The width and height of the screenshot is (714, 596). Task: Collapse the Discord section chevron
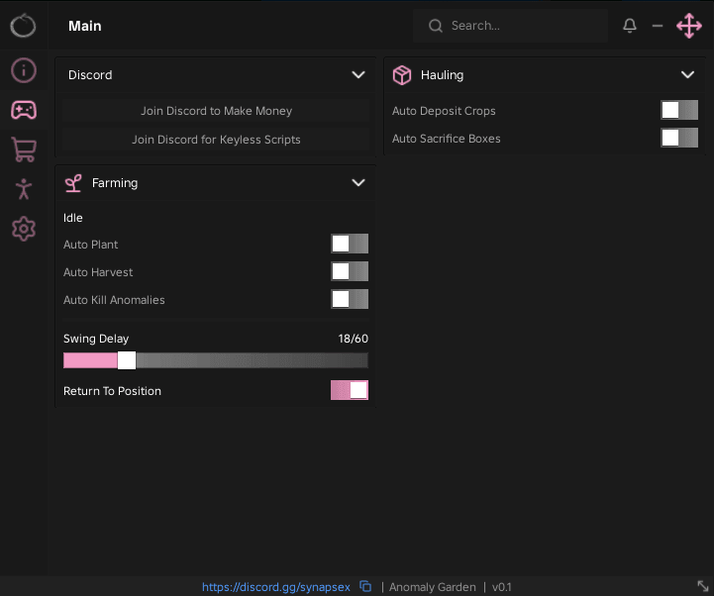point(358,74)
